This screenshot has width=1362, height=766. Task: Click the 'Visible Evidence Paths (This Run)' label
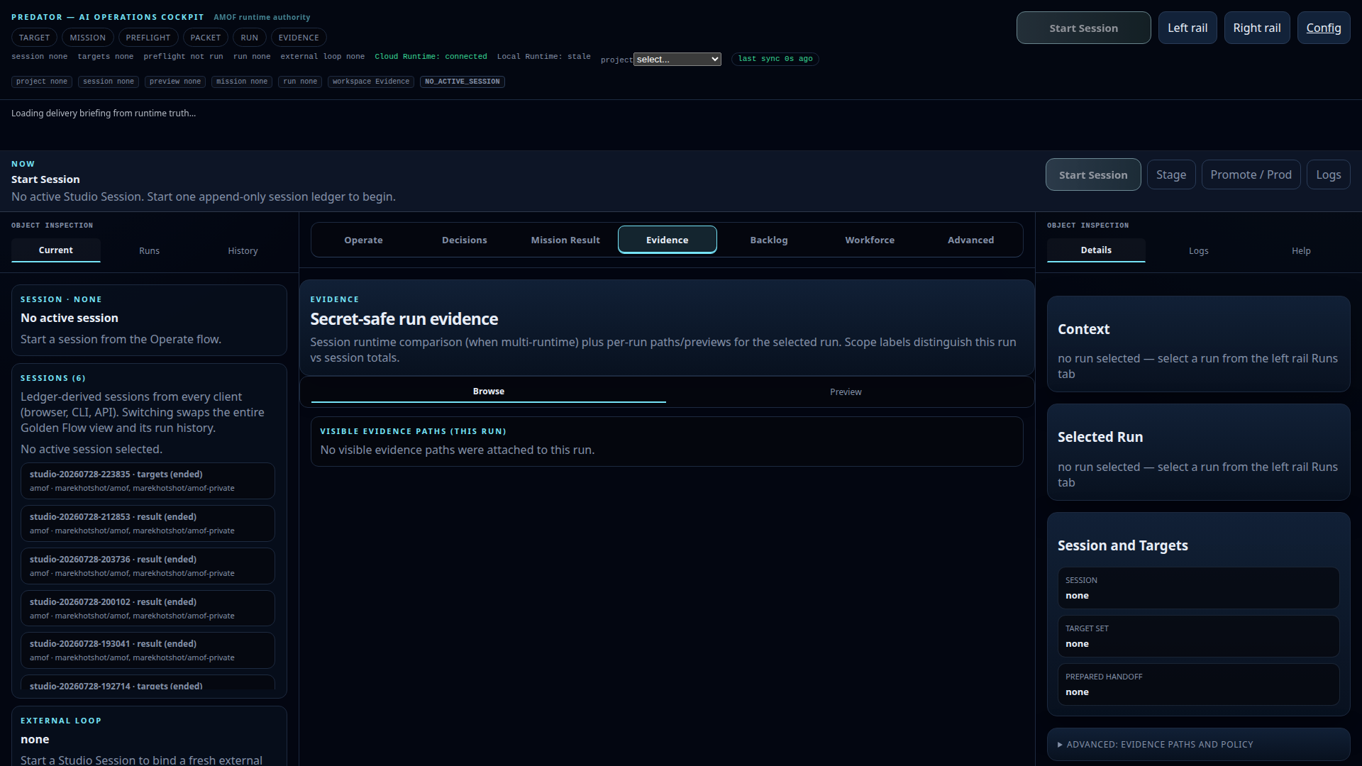pos(413,431)
